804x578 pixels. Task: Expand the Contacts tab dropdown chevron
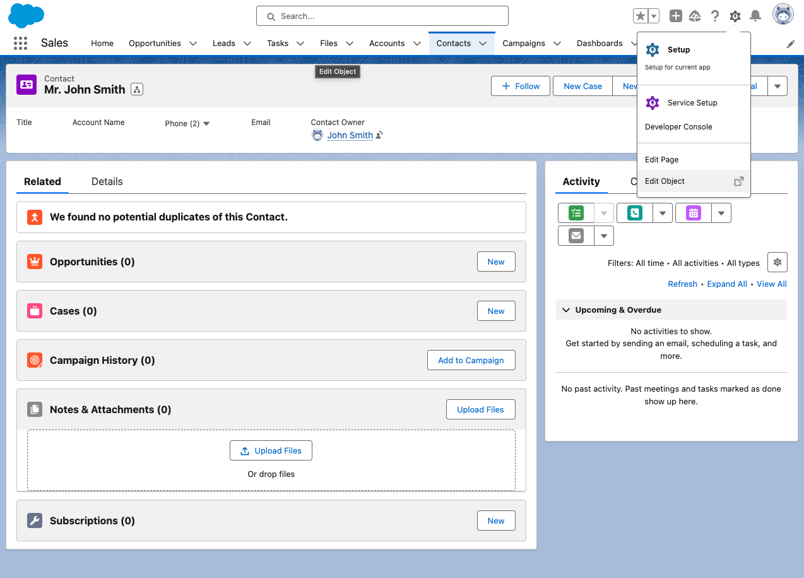(x=483, y=44)
